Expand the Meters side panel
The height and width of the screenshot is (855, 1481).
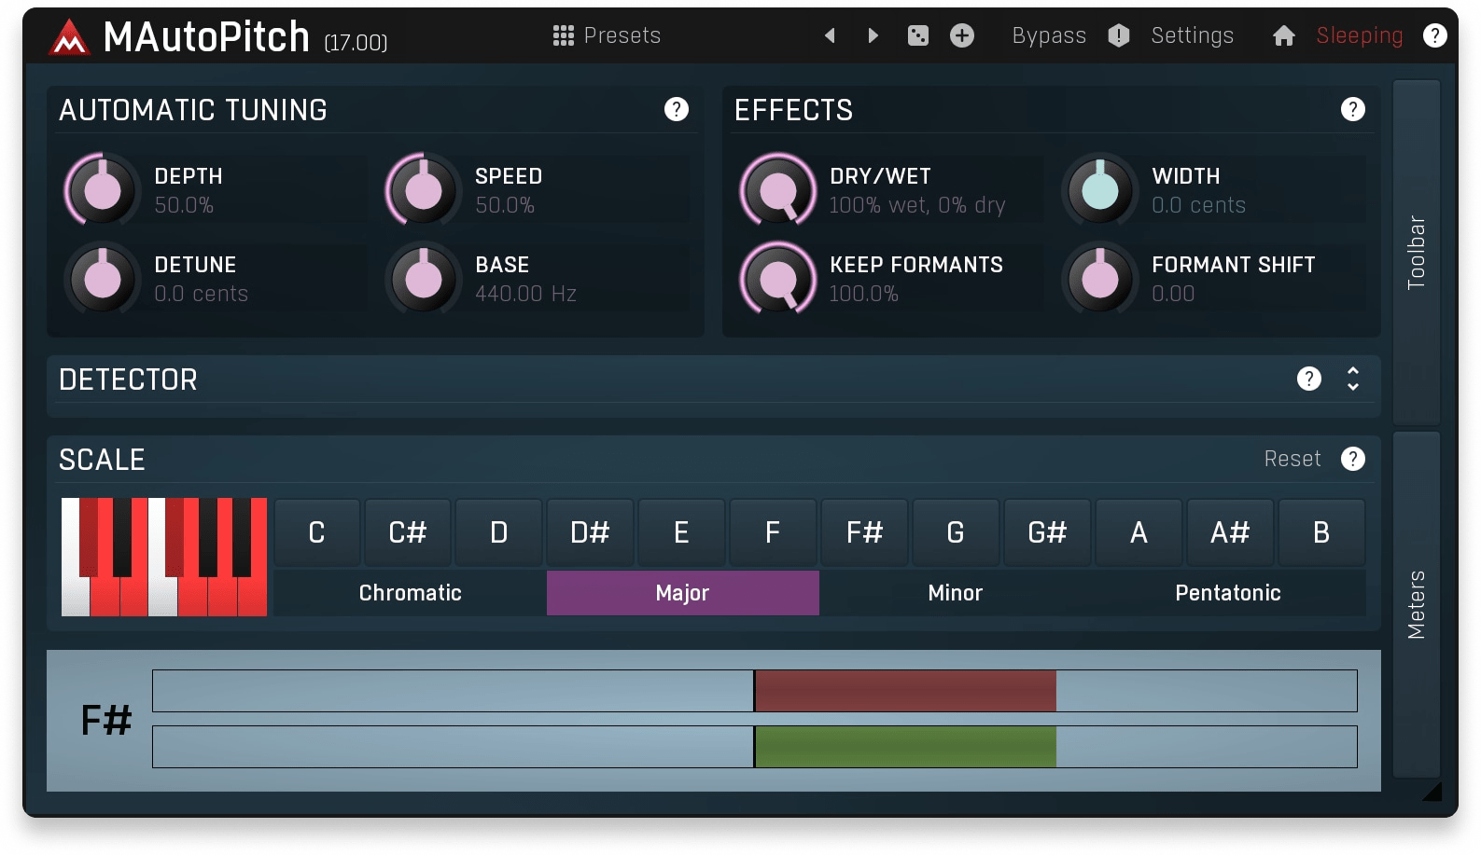tap(1416, 604)
